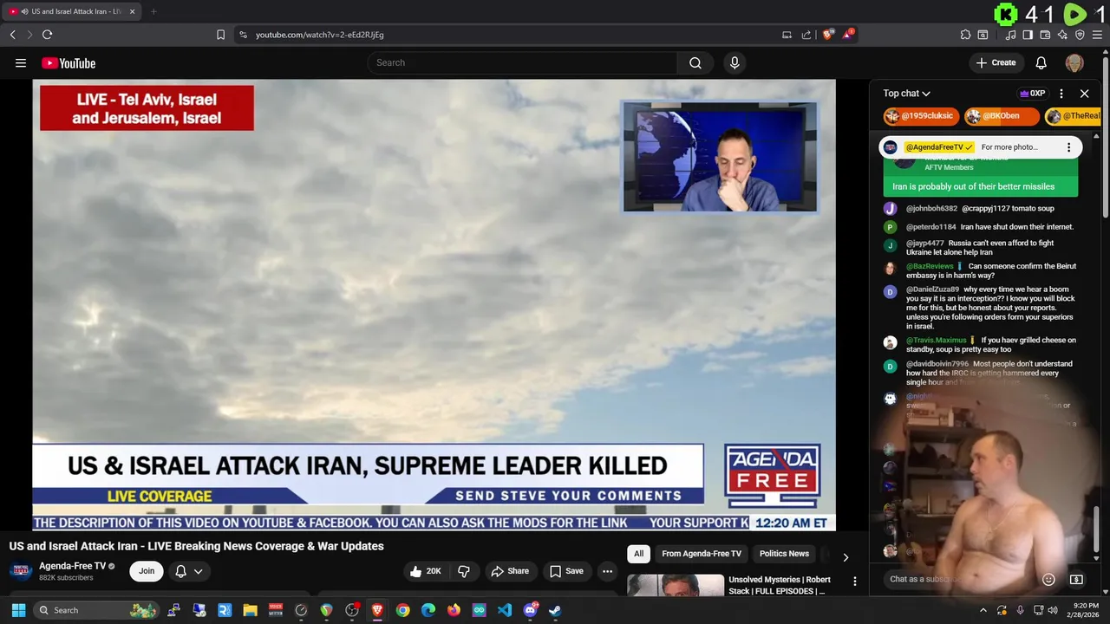Open Visual Studio Code from taskbar
Viewport: 1110px width, 624px height.
coord(505,610)
